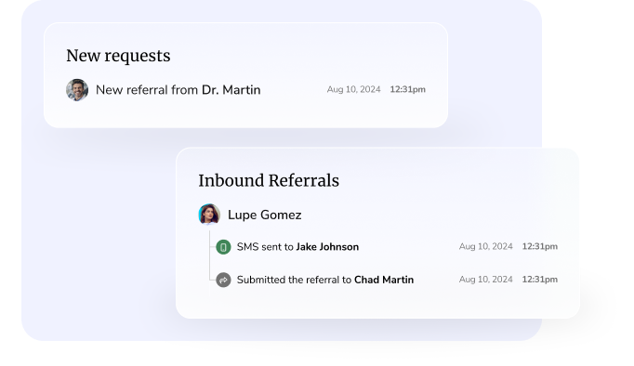Click the gray referral forward arrow icon

[223, 280]
